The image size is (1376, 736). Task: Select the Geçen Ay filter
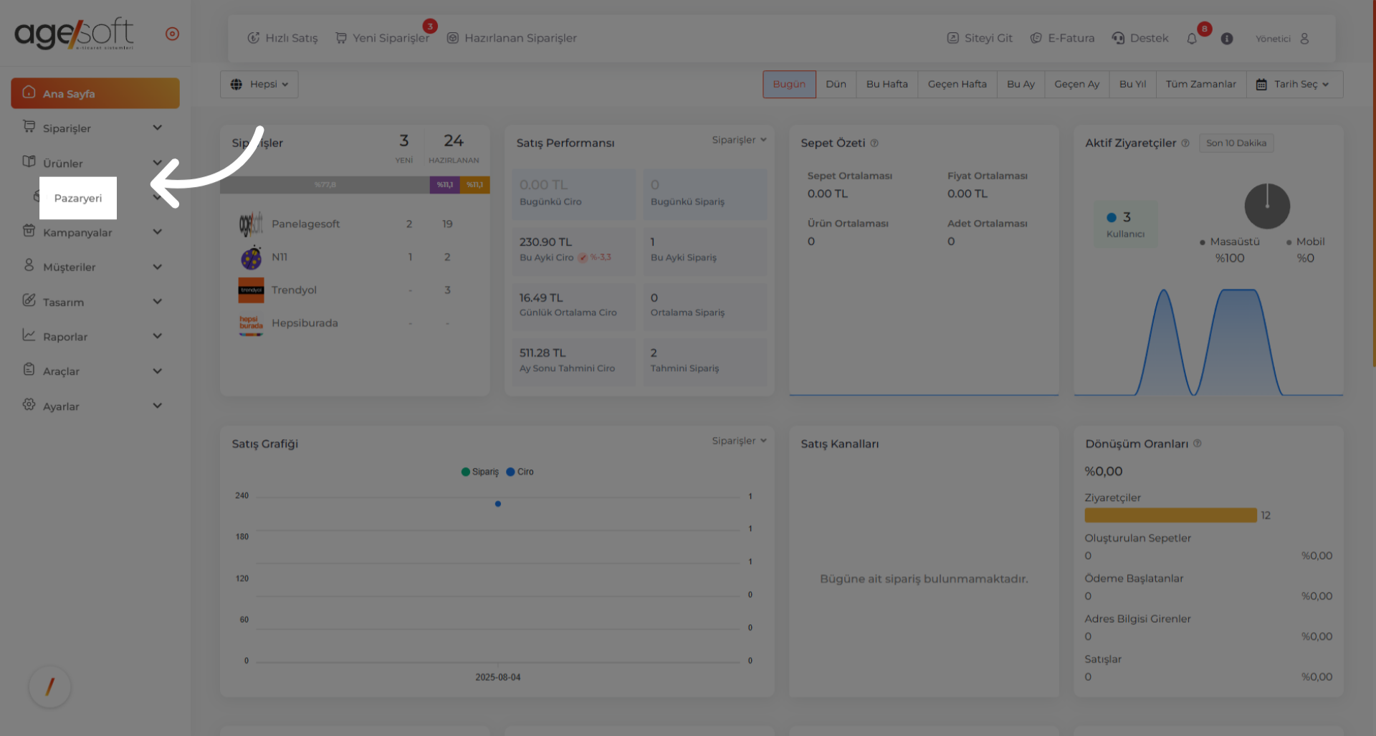[1076, 85]
